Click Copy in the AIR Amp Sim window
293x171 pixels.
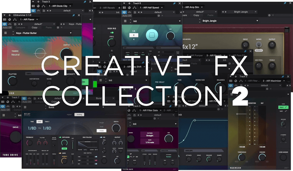pos(196,15)
